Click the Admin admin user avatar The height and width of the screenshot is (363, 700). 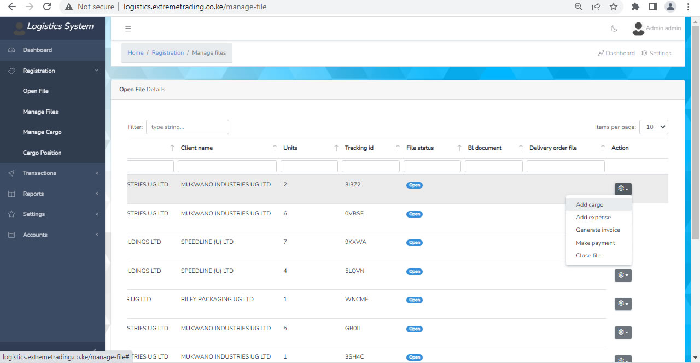coord(638,28)
